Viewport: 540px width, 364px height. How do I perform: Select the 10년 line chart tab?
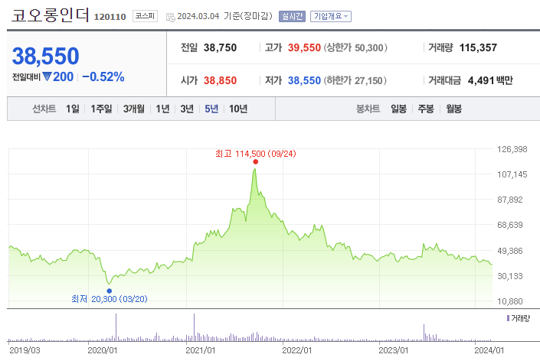tap(238, 109)
